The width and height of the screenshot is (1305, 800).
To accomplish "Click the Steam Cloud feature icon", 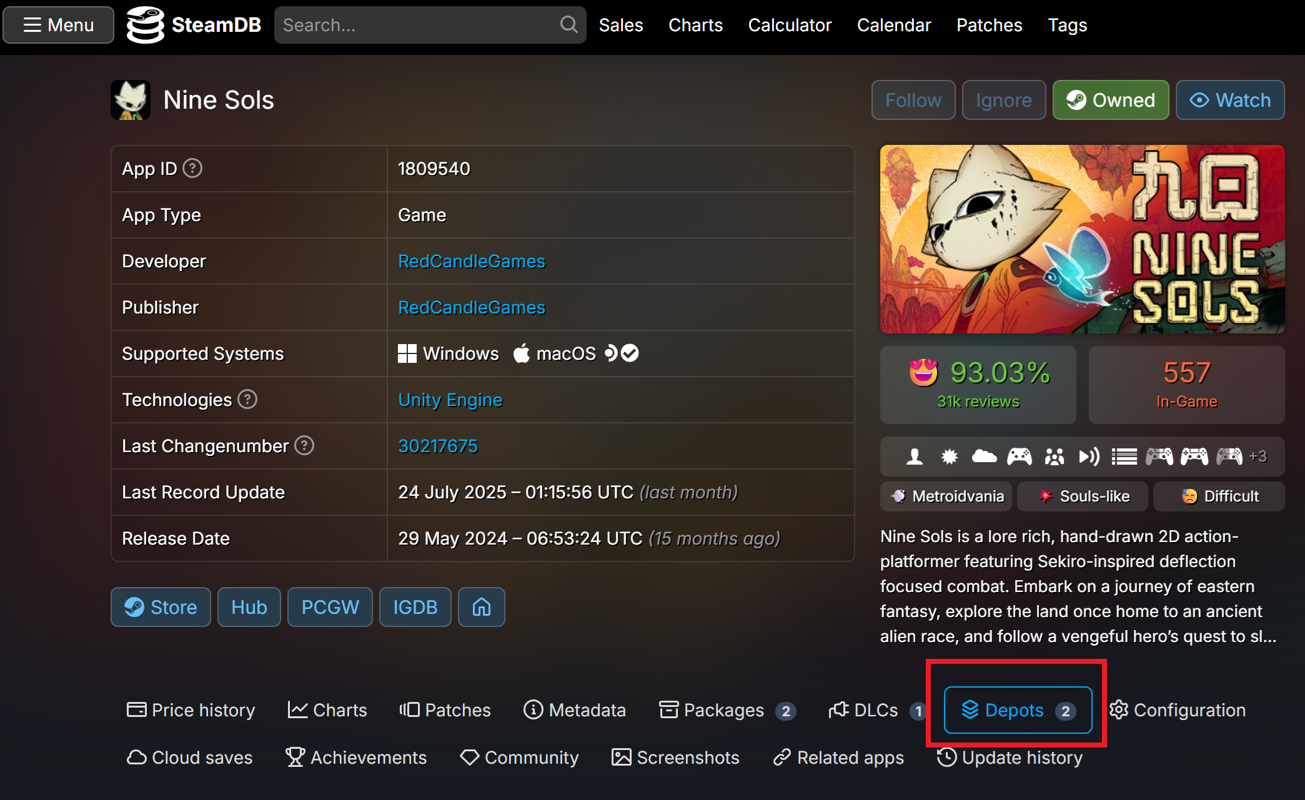I will (984, 457).
